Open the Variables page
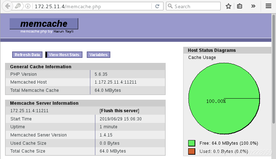This screenshot has height=159, width=276. (x=99, y=55)
